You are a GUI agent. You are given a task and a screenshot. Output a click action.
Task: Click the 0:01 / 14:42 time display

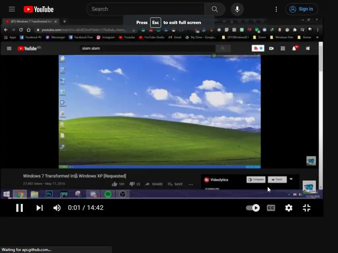[x=85, y=208]
